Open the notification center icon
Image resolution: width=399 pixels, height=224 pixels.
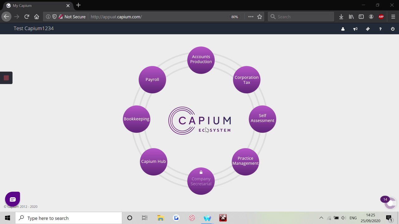[x=389, y=218]
